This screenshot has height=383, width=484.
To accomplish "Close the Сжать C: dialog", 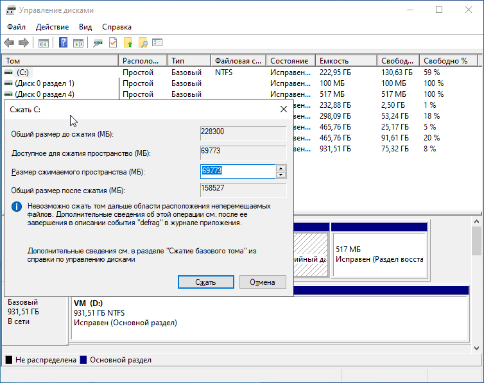I will click(283, 109).
